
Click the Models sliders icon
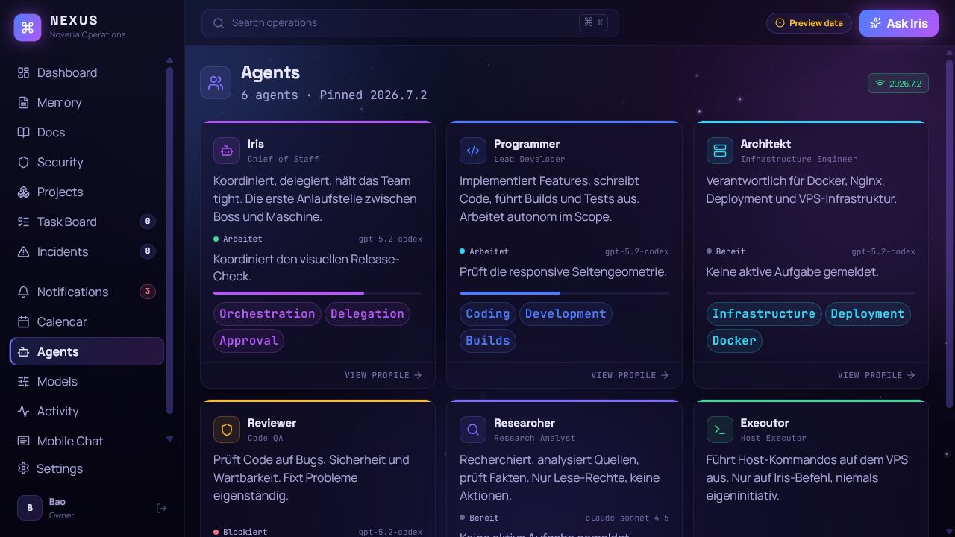23,381
